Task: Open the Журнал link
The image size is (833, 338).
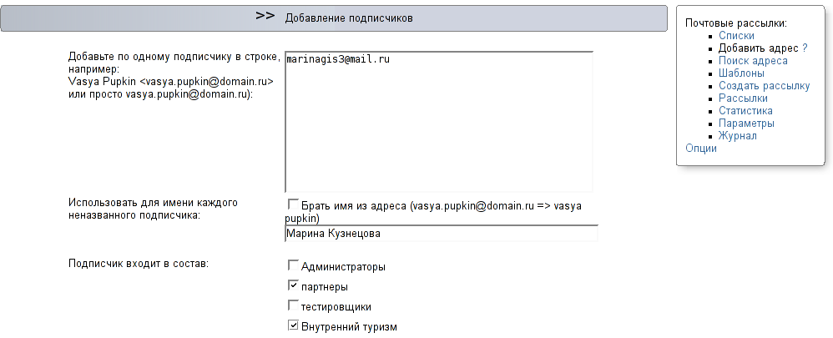Action: [737, 136]
